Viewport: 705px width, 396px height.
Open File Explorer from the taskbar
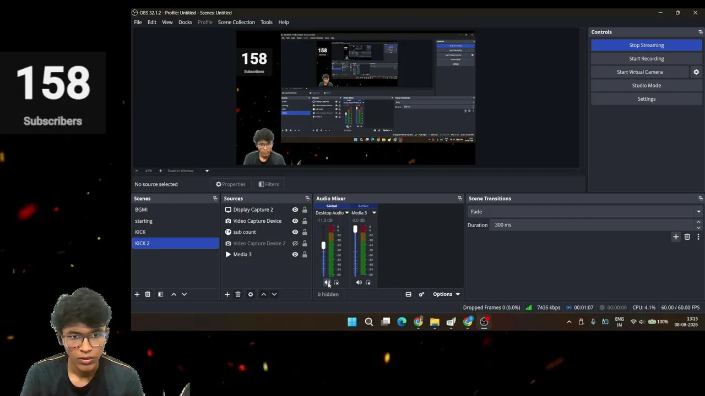tap(435, 322)
